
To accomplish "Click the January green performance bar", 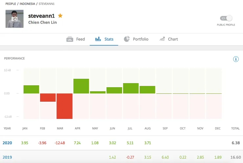I will click(31, 89).
